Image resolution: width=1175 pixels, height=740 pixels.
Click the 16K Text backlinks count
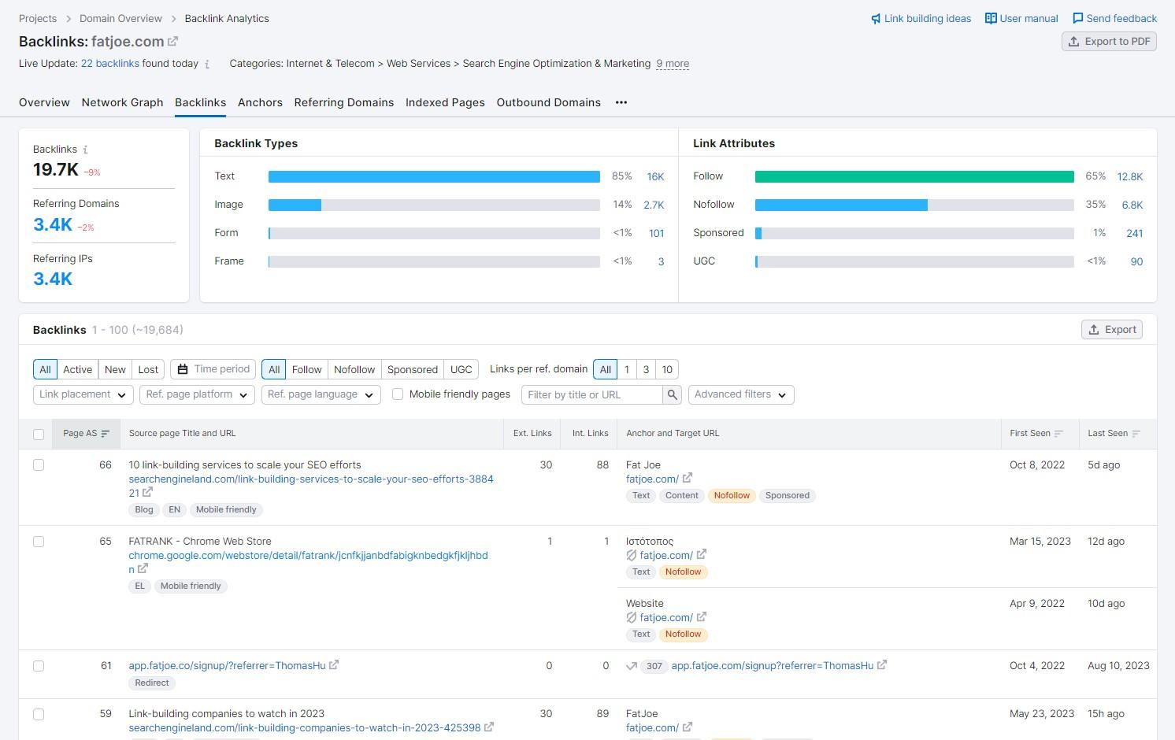point(655,177)
